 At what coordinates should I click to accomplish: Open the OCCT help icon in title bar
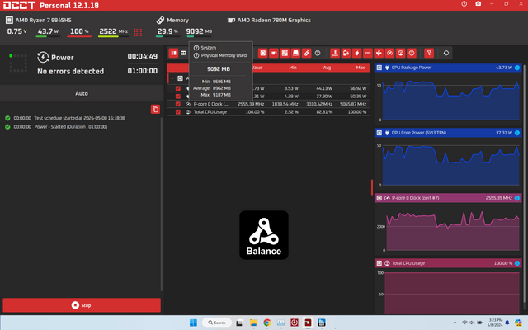pyautogui.click(x=464, y=4)
